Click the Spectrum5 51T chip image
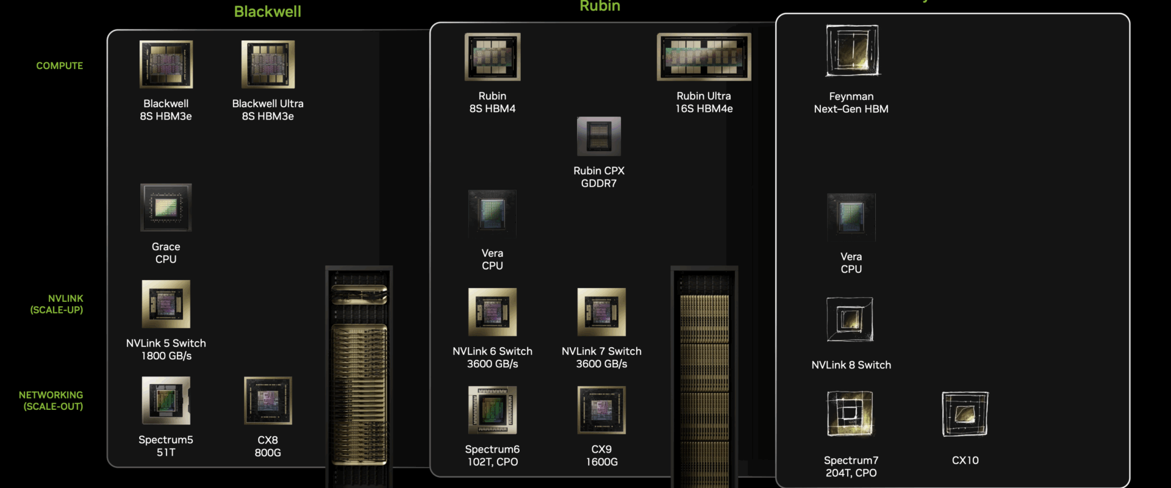 pyautogui.click(x=166, y=400)
